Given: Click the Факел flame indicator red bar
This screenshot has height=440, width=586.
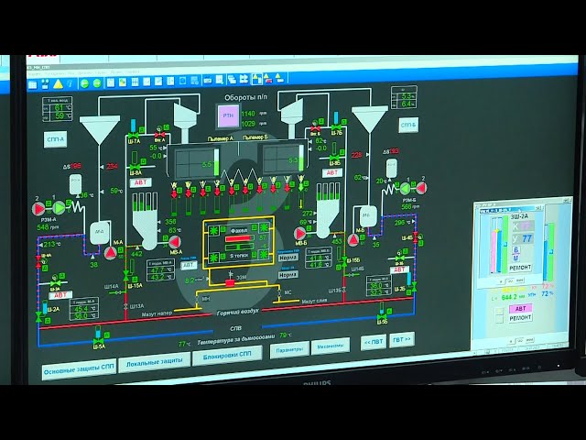Looking at the screenshot, I should pos(239,238).
